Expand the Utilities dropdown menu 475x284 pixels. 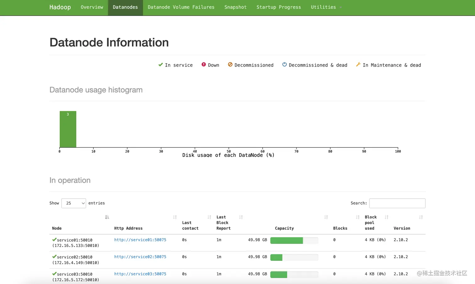coord(326,7)
